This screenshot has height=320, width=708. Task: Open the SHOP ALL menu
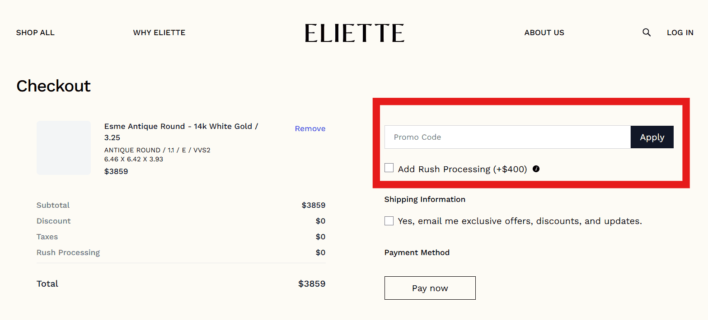(x=35, y=32)
